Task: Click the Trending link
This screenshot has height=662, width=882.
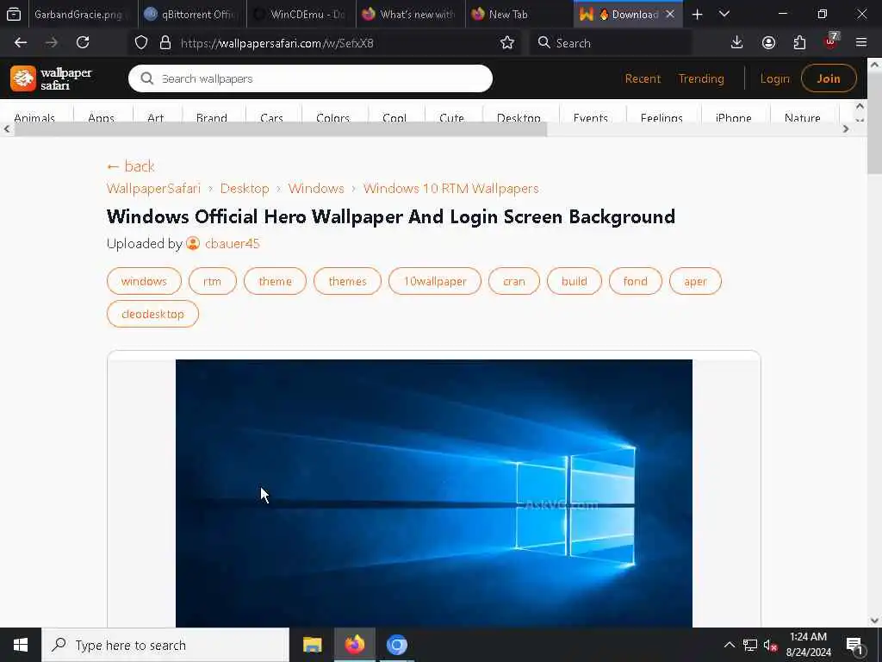Action: (701, 78)
